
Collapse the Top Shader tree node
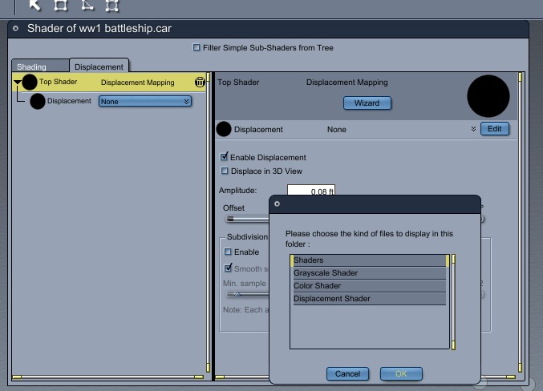[x=18, y=82]
